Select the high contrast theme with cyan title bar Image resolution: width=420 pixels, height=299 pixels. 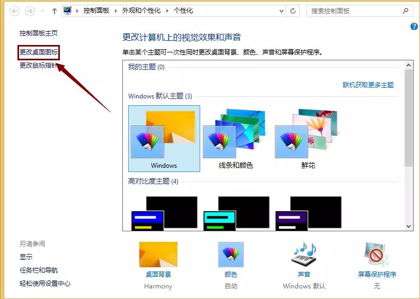click(x=236, y=213)
